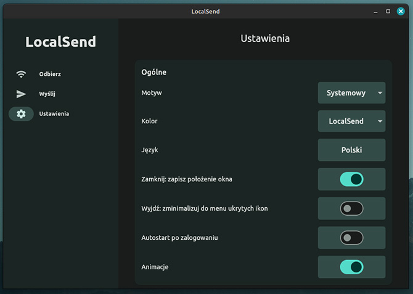This screenshot has width=413, height=294.
Task: Maximize the LocalSend window
Action: (x=388, y=11)
